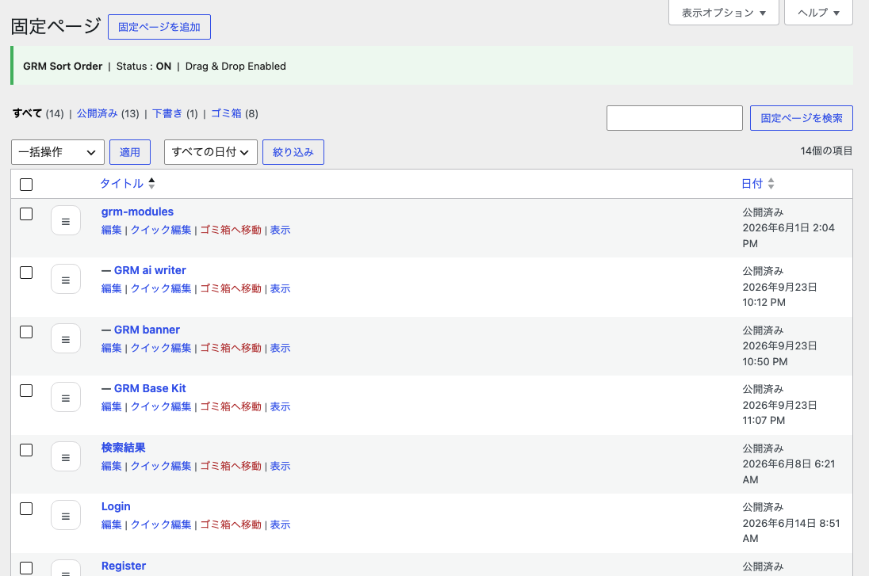Click the drag handle icon for grm-modules
The height and width of the screenshot is (576, 869).
coord(65,220)
